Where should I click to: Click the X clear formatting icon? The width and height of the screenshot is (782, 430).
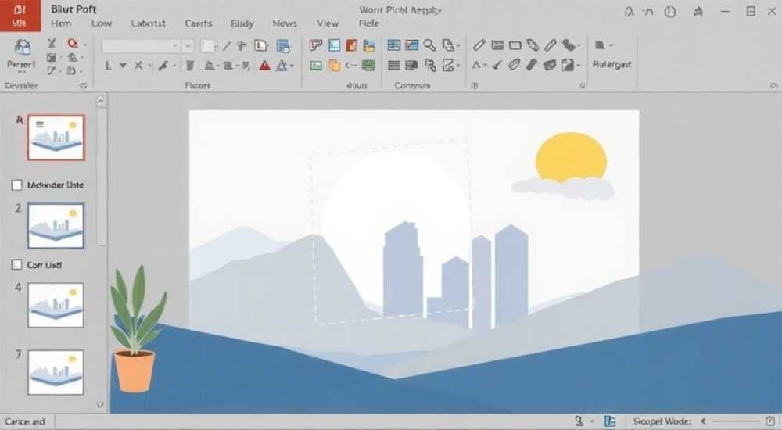click(138, 66)
